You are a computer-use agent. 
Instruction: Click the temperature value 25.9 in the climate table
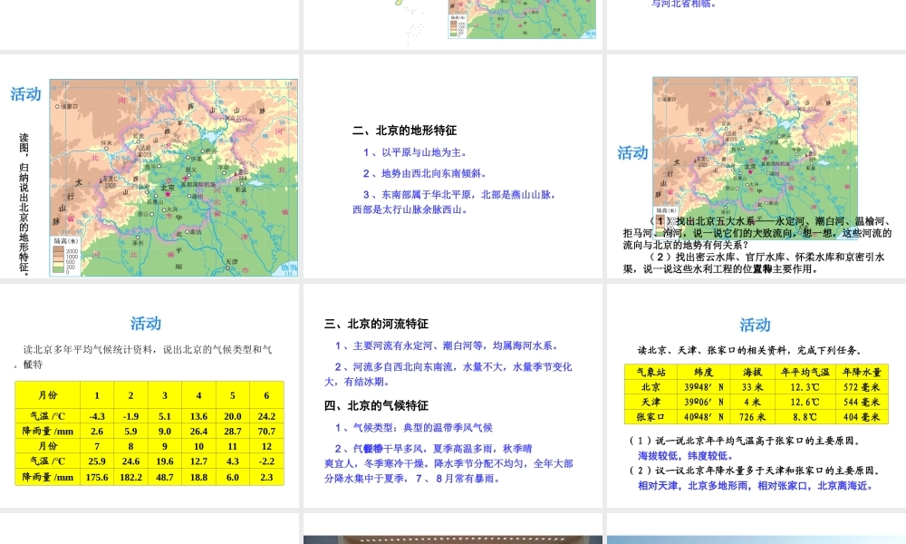pos(97,461)
